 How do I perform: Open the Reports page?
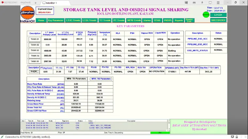tap(179, 21)
